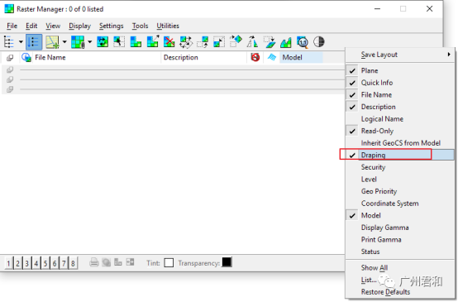Click the black Transparency color swatch
458x302 pixels.
pos(227,262)
